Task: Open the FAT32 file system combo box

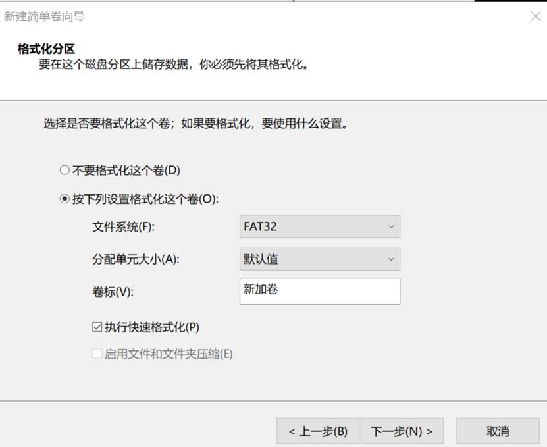Action: click(x=319, y=226)
